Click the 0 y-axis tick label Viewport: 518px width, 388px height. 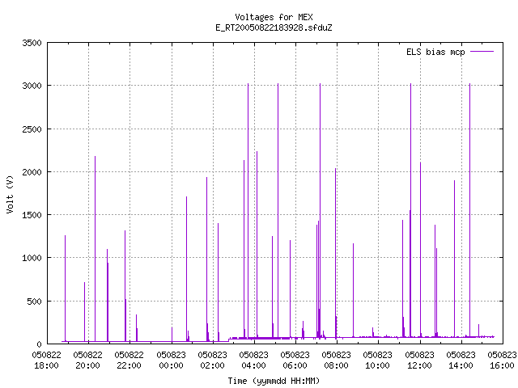40,344
